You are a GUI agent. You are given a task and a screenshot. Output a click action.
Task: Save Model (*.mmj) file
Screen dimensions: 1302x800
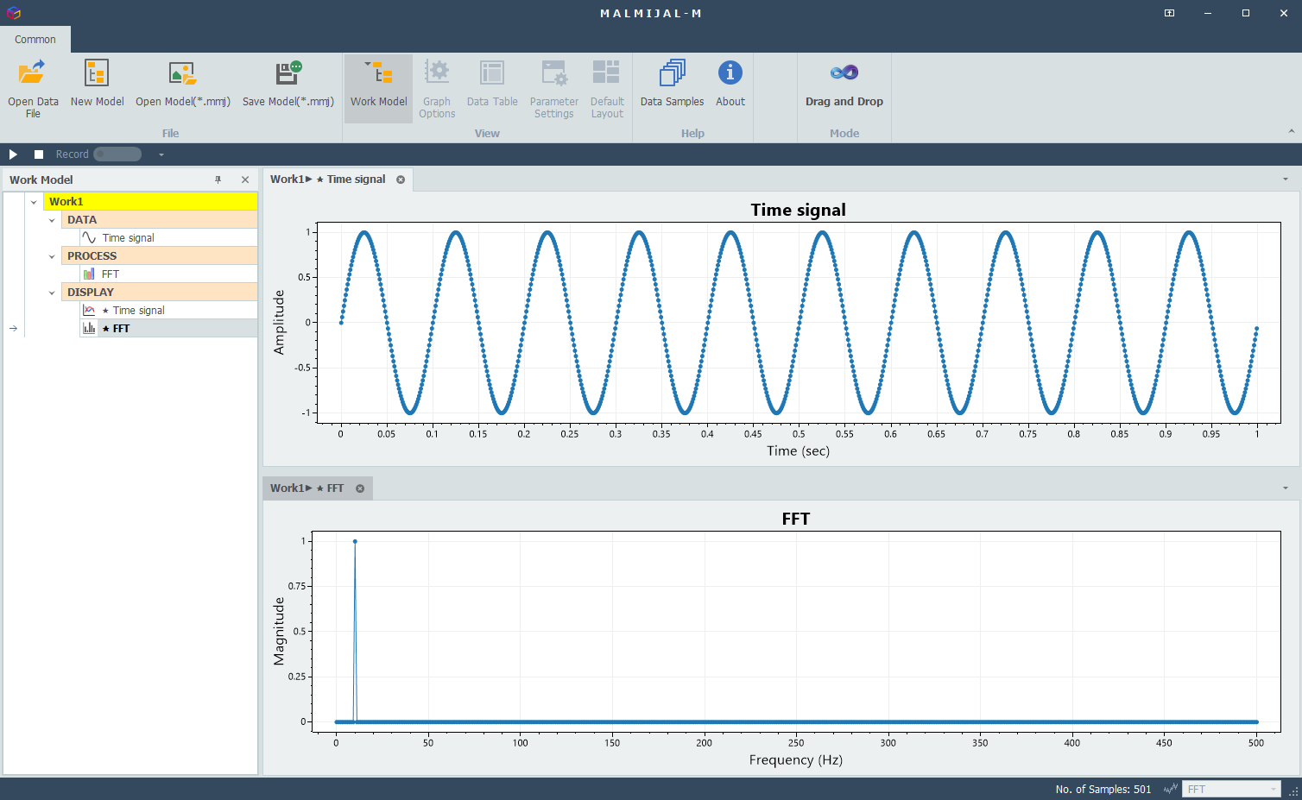[x=288, y=88]
